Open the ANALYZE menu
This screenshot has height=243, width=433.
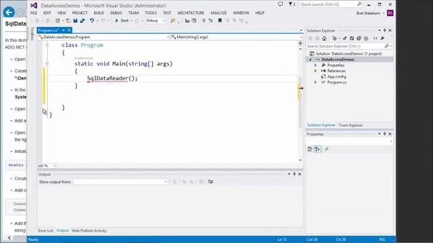[x=219, y=13]
